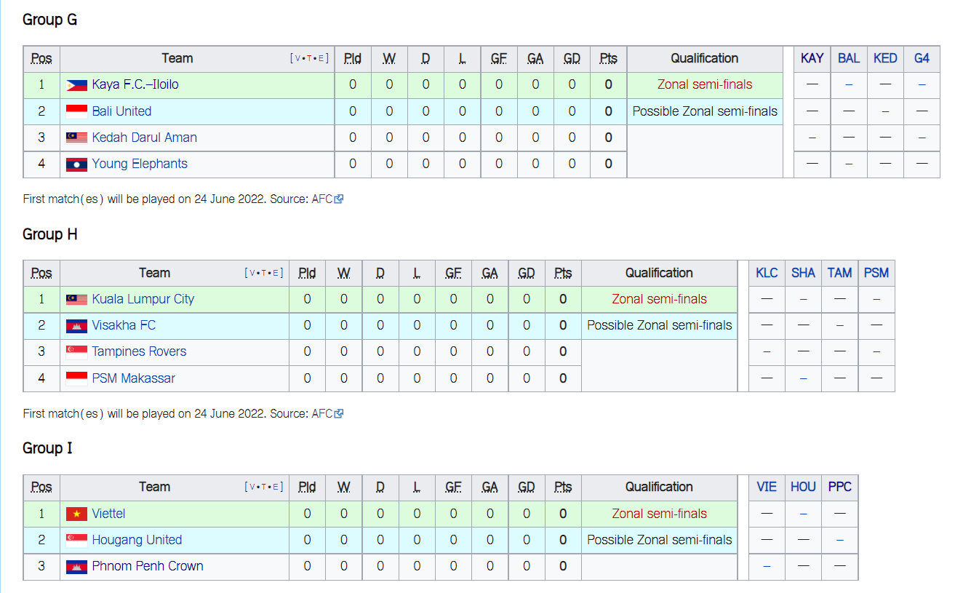Click the Malaysian flag beside Kedah Darul Aman

pyautogui.click(x=76, y=138)
